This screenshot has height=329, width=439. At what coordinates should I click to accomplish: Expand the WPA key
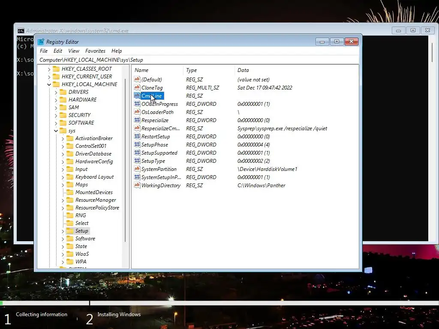click(x=63, y=262)
